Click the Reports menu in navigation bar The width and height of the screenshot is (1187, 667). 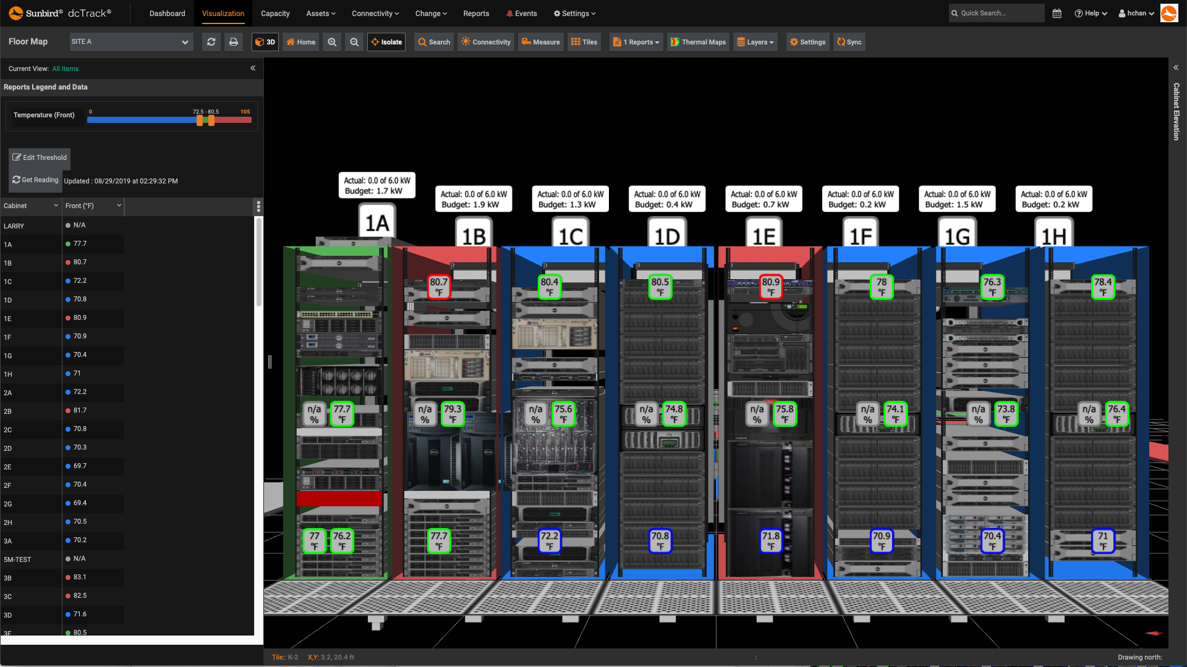point(475,13)
